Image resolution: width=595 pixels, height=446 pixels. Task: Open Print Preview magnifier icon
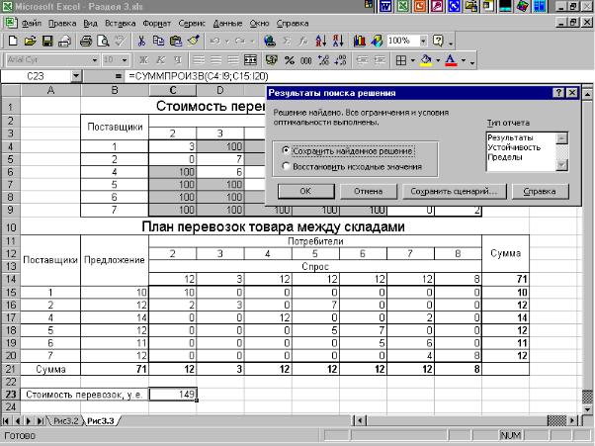pos(103,41)
